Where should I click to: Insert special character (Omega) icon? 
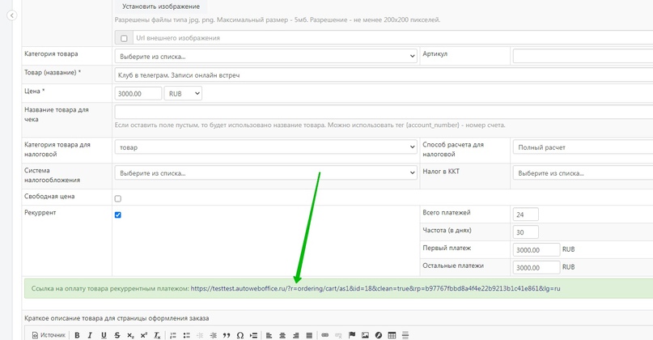click(240, 335)
